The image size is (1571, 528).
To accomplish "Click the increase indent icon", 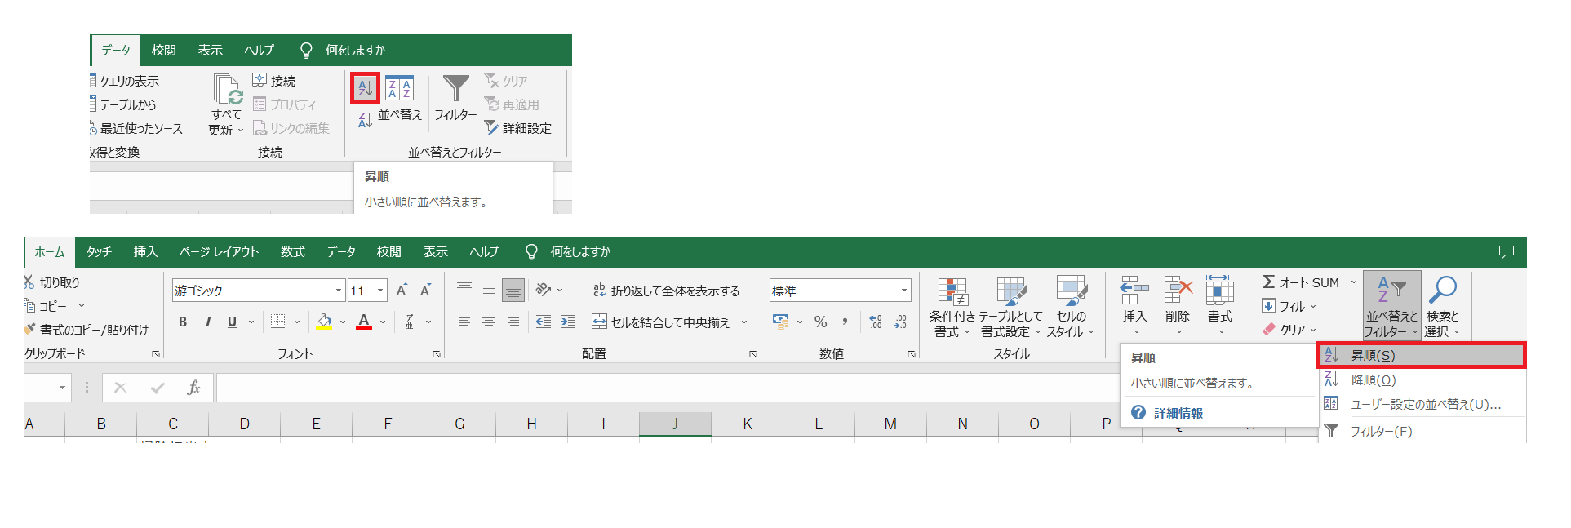I will pos(568,322).
